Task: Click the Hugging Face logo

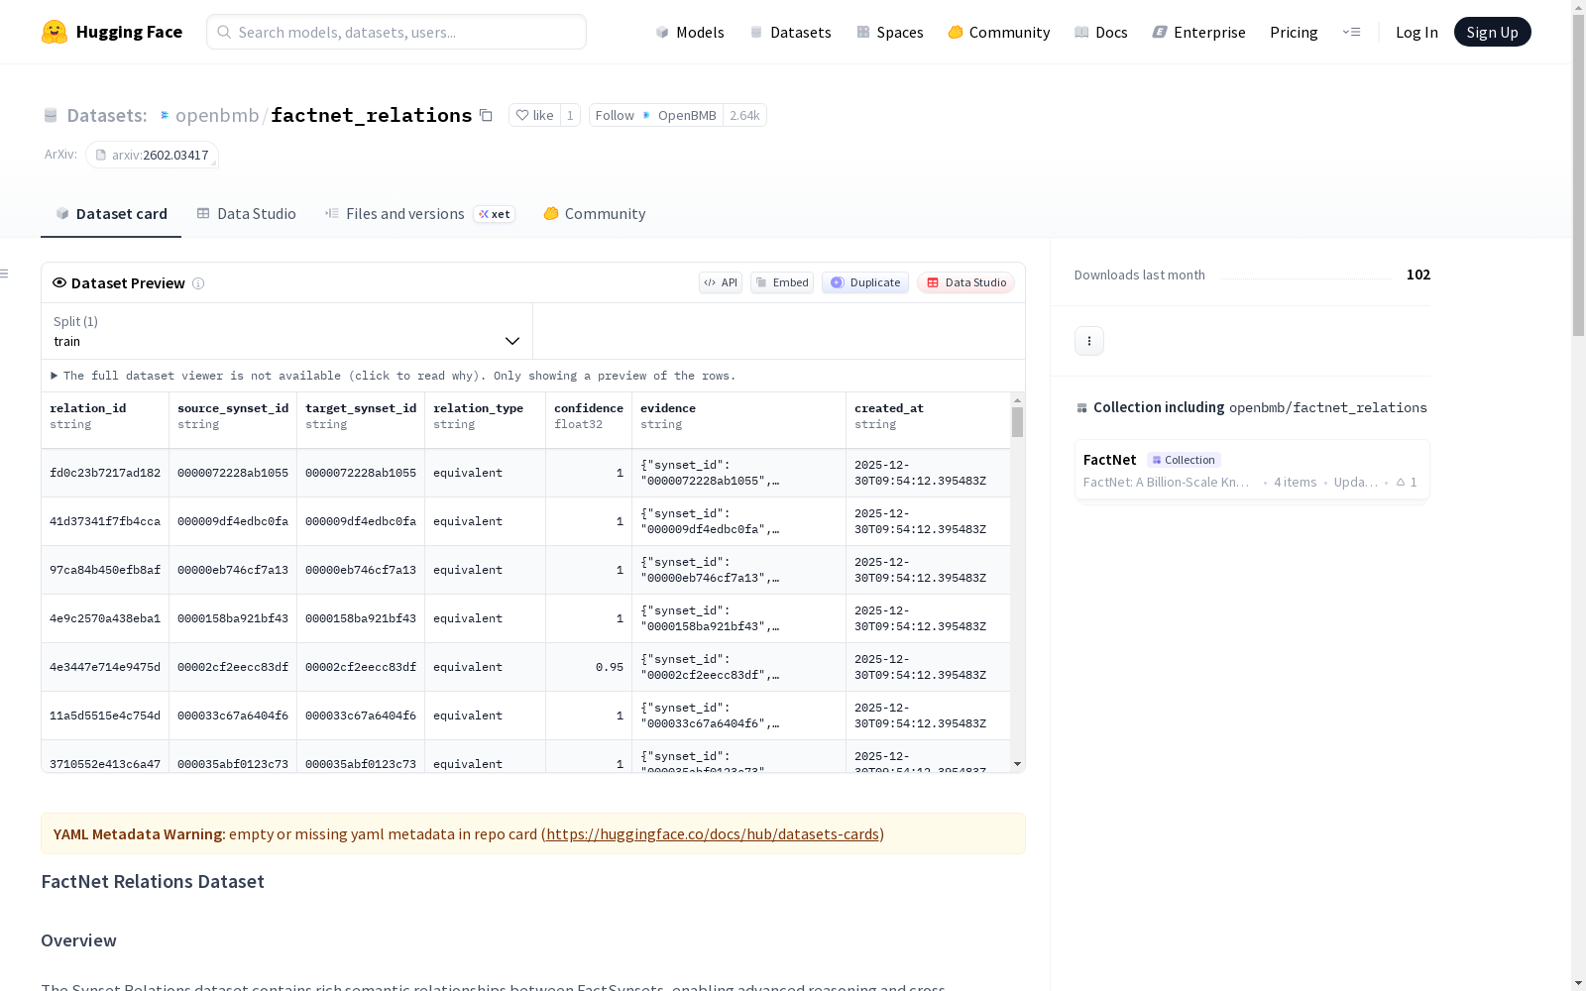Action: pos(112,32)
